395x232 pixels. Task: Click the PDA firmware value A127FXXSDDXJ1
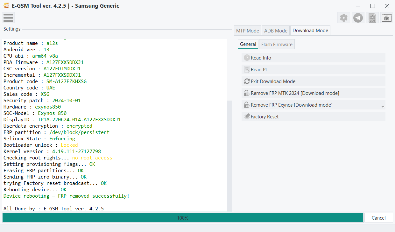[x=65, y=62]
